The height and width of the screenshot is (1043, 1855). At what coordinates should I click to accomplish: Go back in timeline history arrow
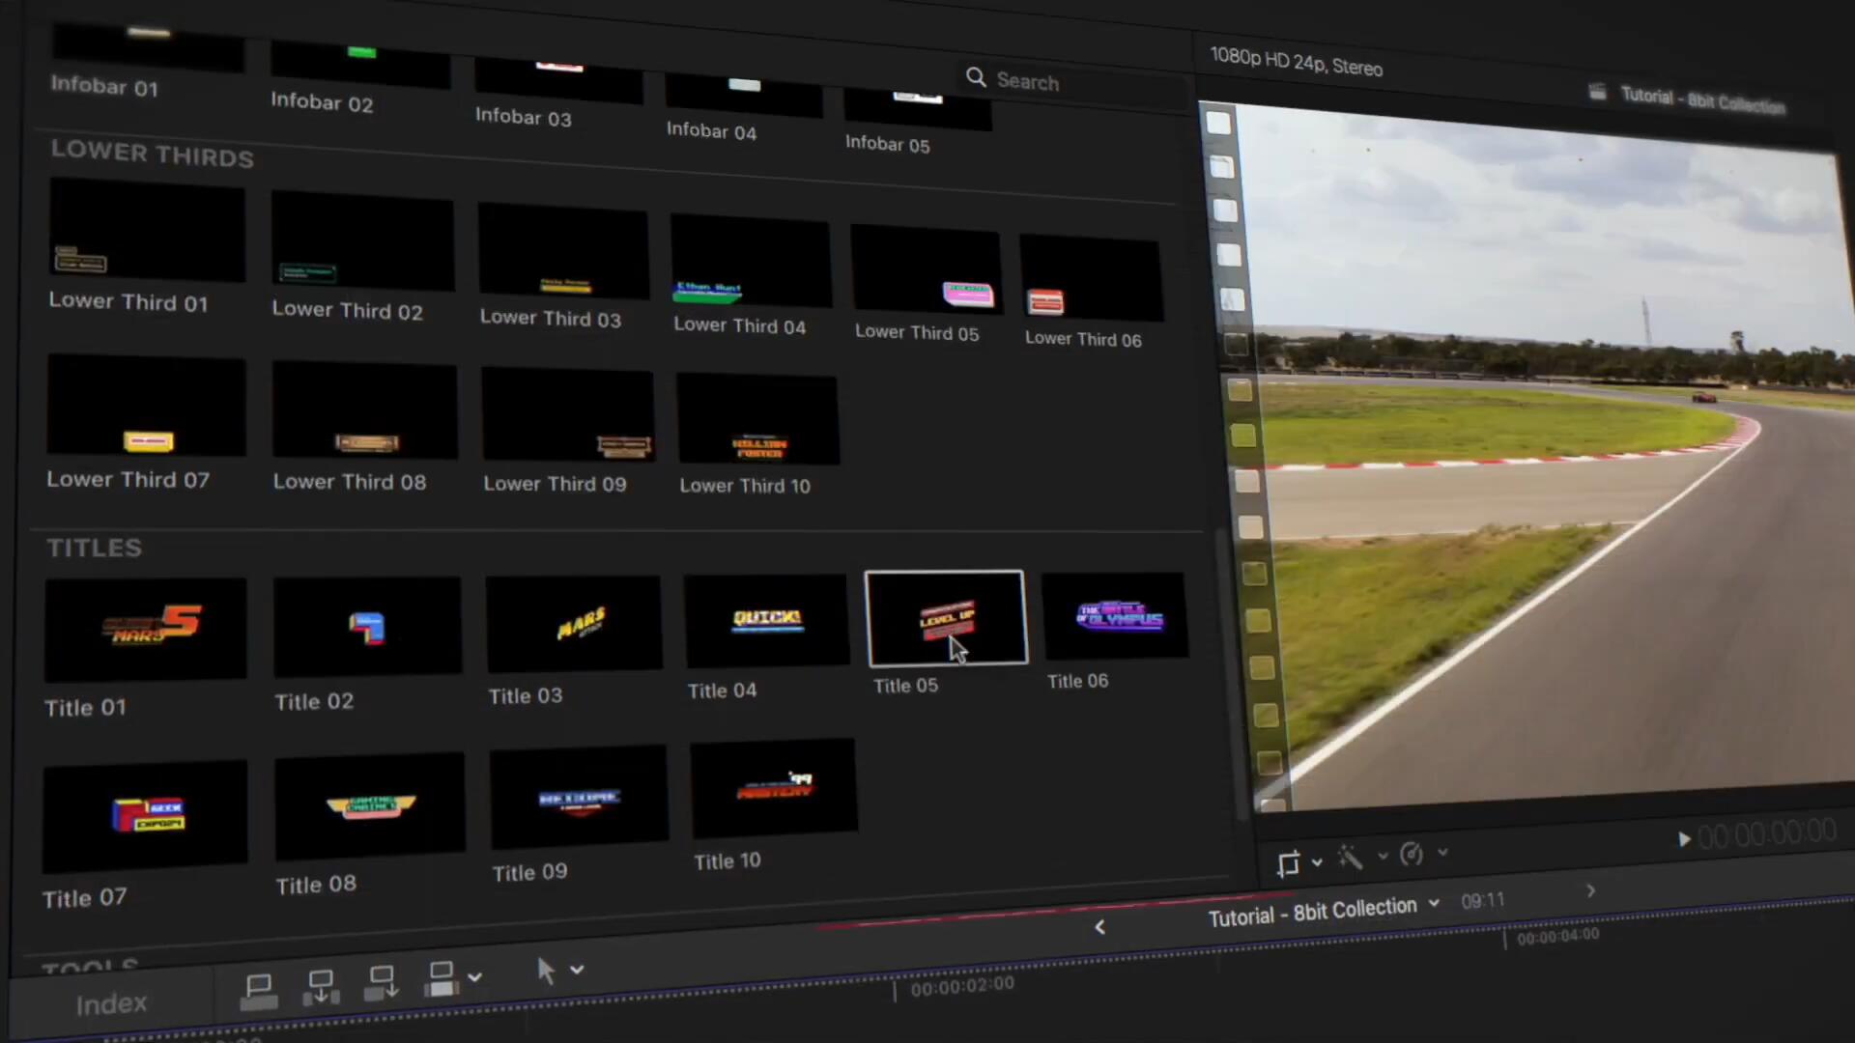1099,927
